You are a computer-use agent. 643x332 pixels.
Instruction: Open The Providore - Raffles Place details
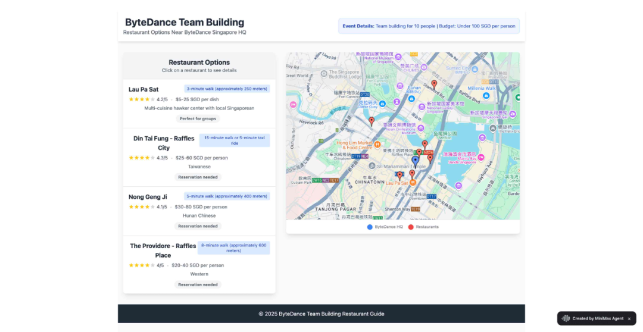tap(199, 265)
